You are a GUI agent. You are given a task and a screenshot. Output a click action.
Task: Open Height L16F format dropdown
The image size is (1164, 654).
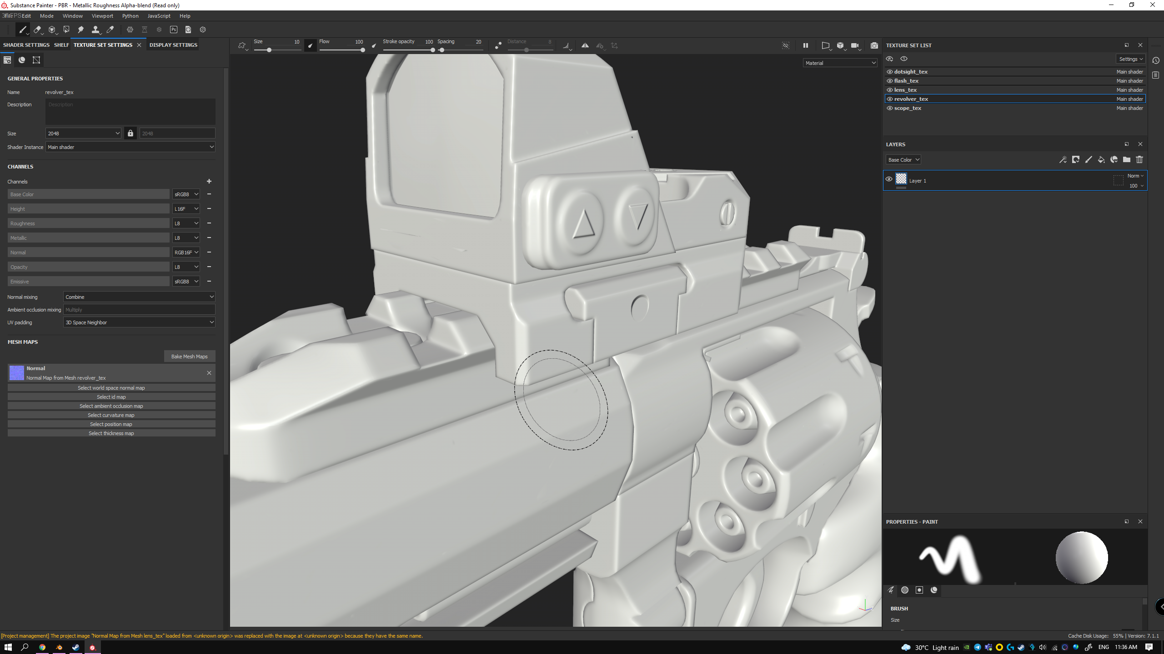coord(186,209)
